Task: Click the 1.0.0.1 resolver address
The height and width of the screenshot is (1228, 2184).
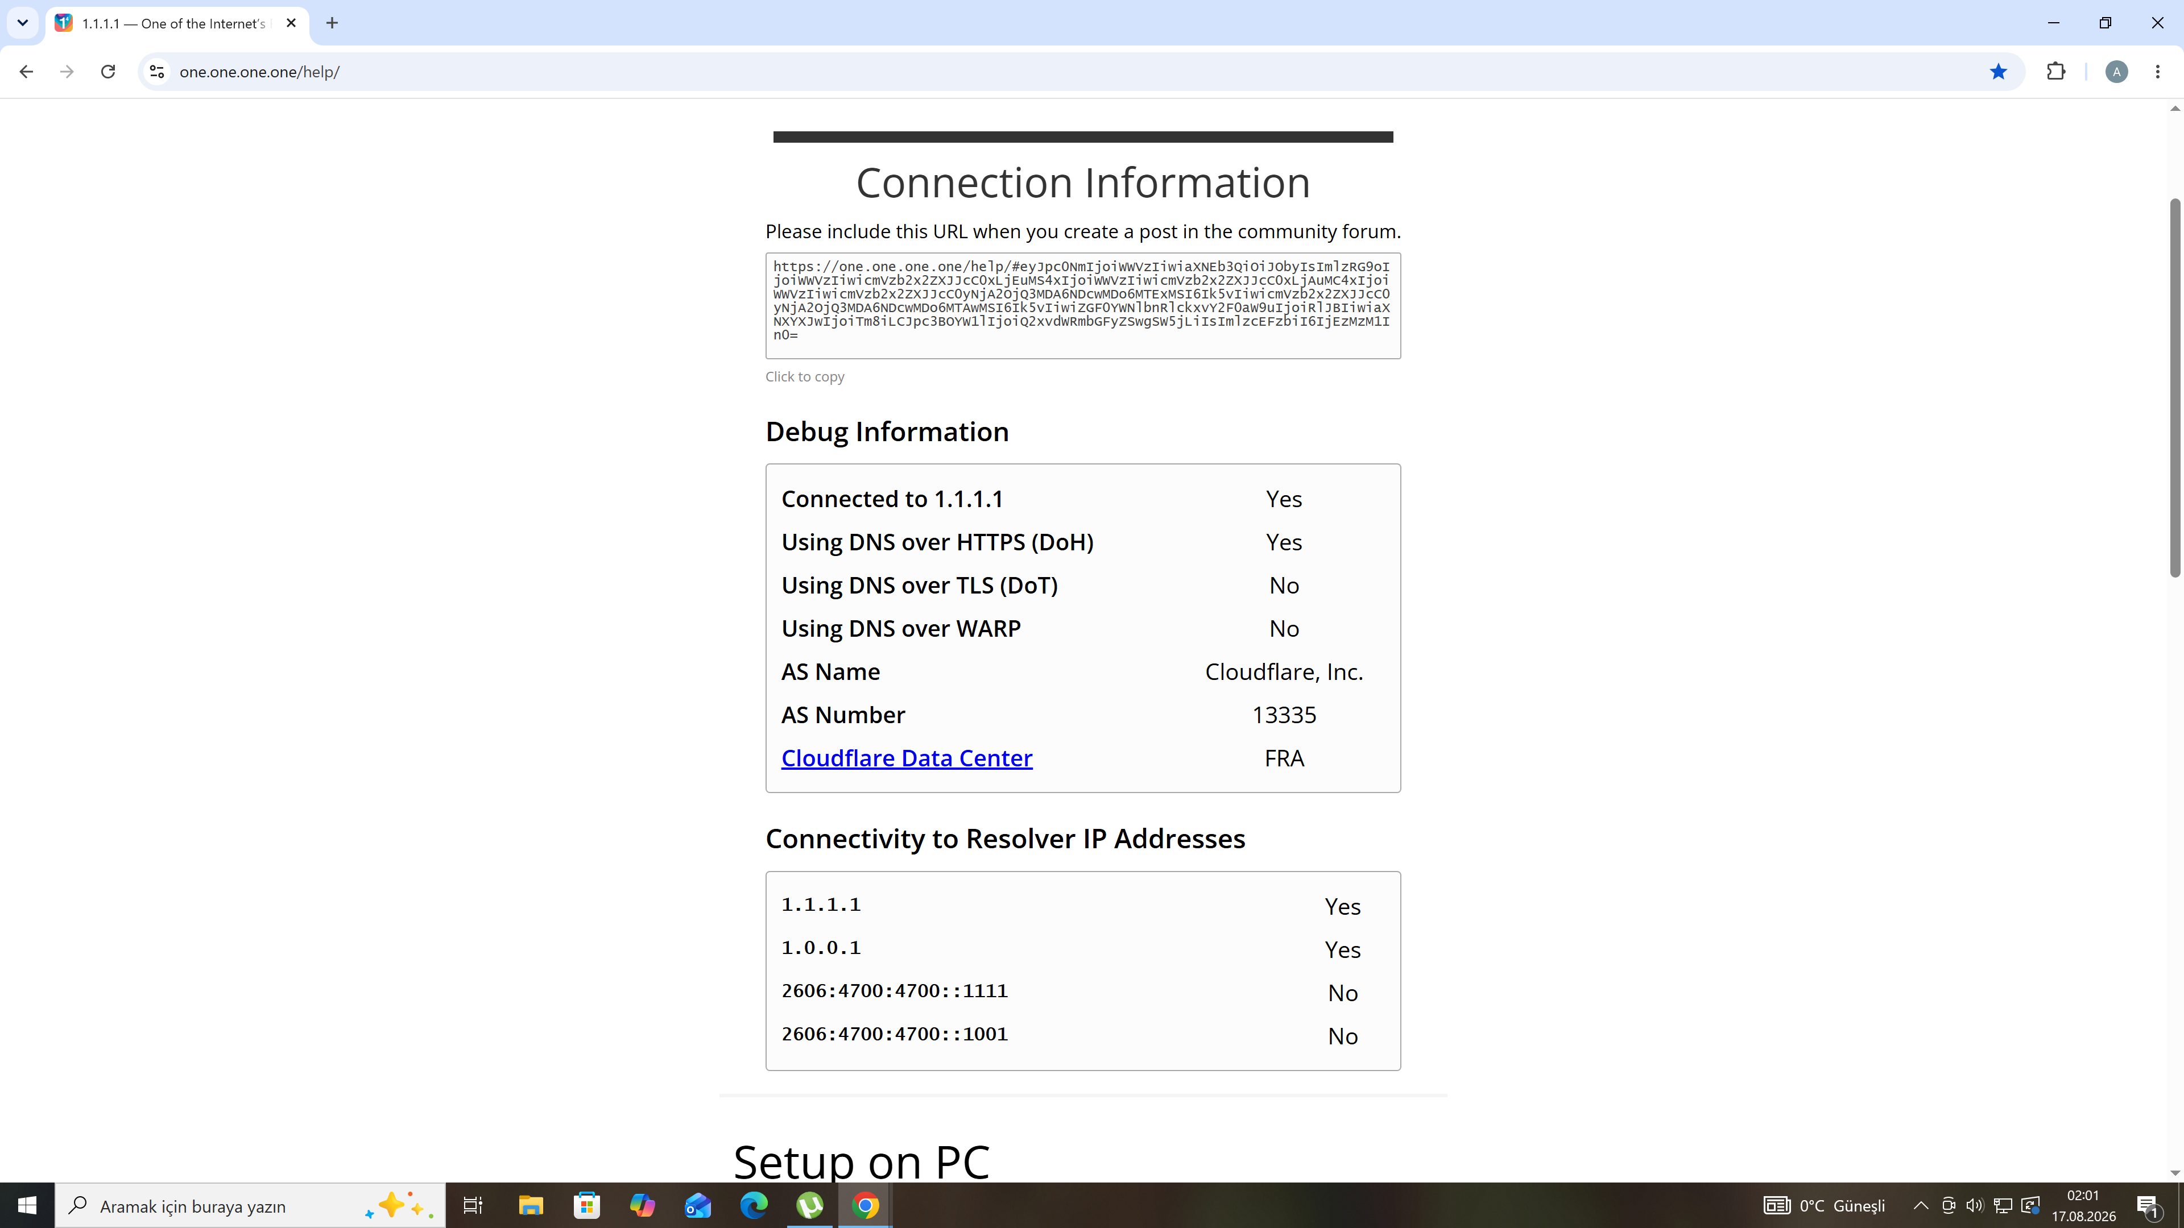Action: click(821, 948)
